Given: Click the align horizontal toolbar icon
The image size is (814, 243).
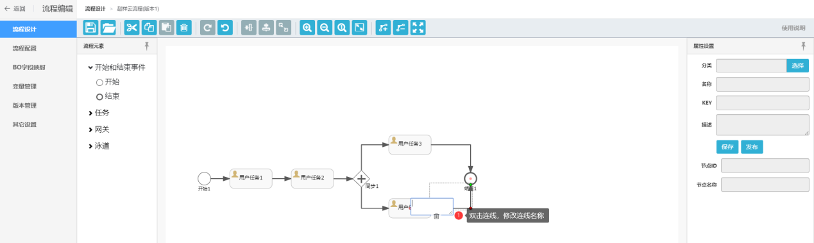Looking at the screenshot, I should click(266, 28).
